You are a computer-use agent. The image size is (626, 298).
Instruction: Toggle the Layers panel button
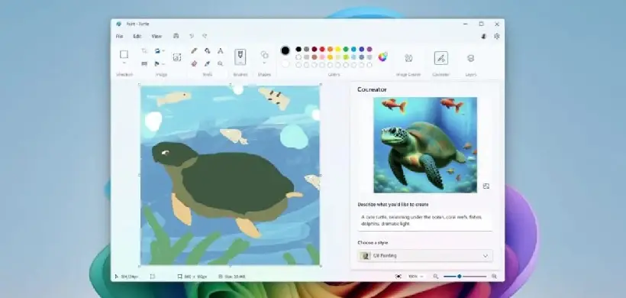point(471,58)
